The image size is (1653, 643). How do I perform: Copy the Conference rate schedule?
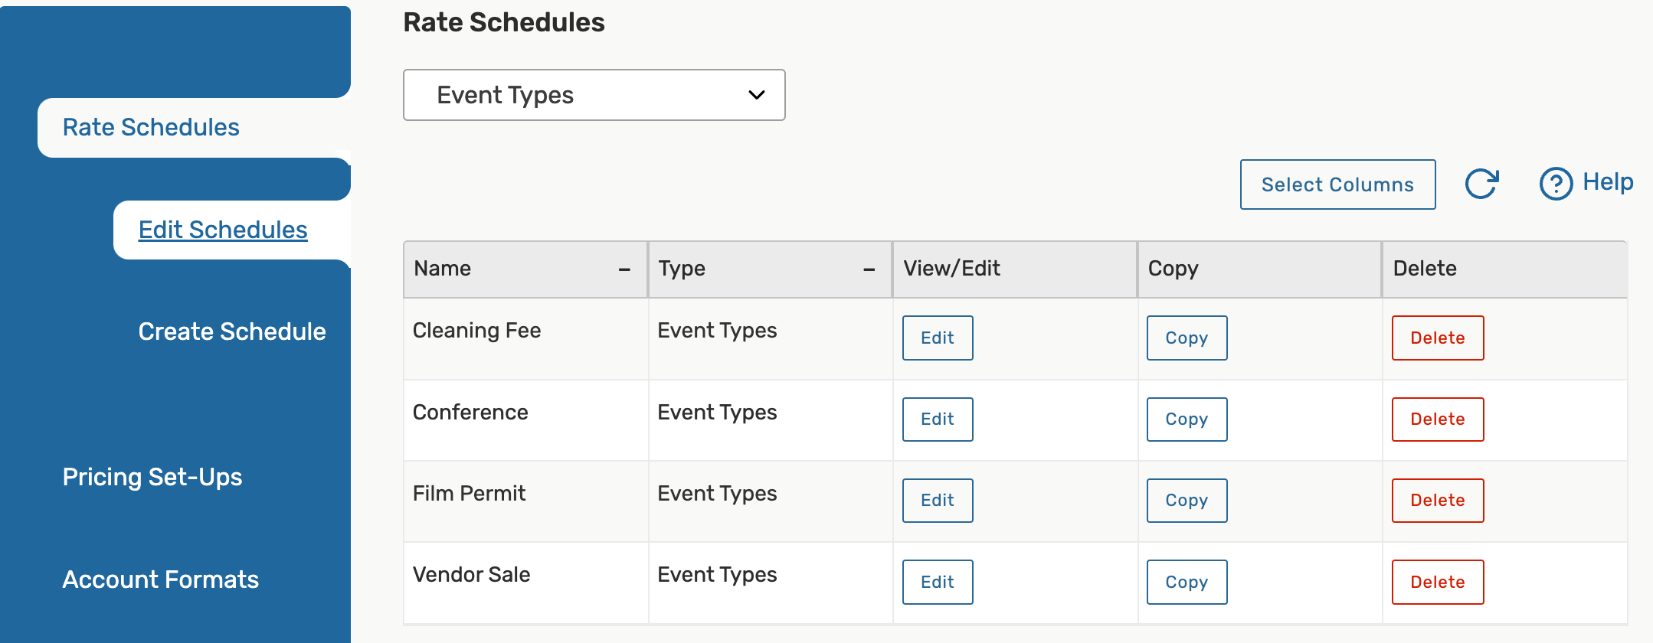coord(1187,419)
